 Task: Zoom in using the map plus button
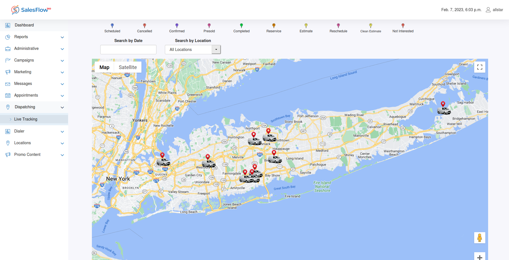(x=479, y=257)
